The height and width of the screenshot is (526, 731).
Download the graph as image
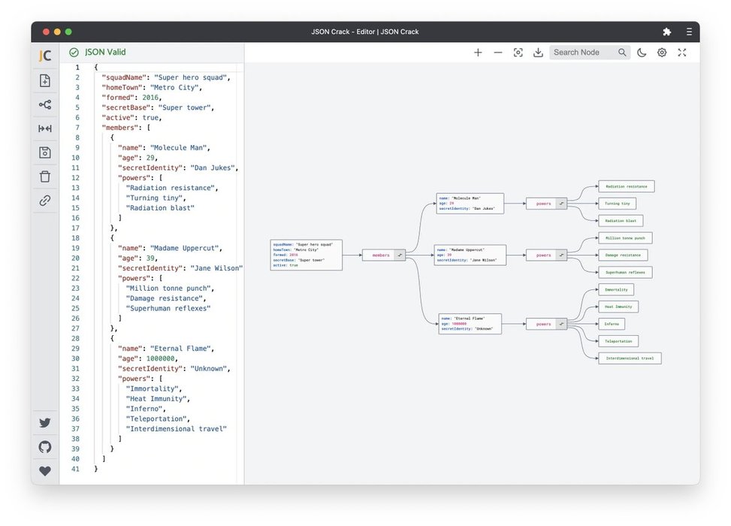[x=538, y=53]
